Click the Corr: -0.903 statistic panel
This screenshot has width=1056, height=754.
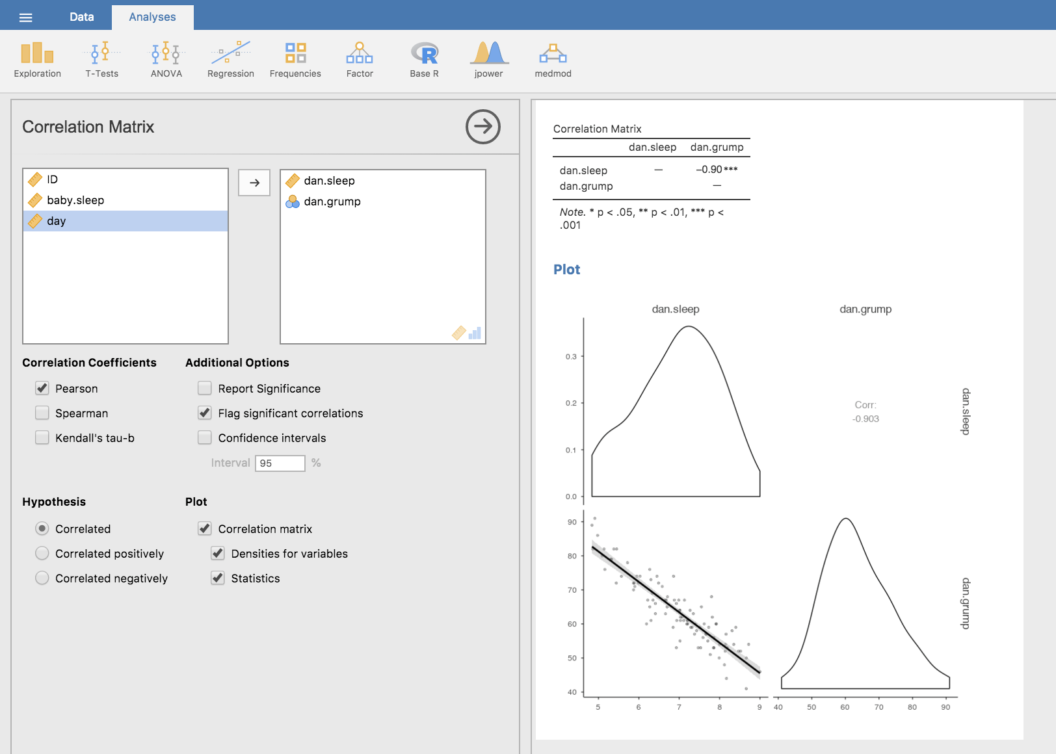[865, 411]
